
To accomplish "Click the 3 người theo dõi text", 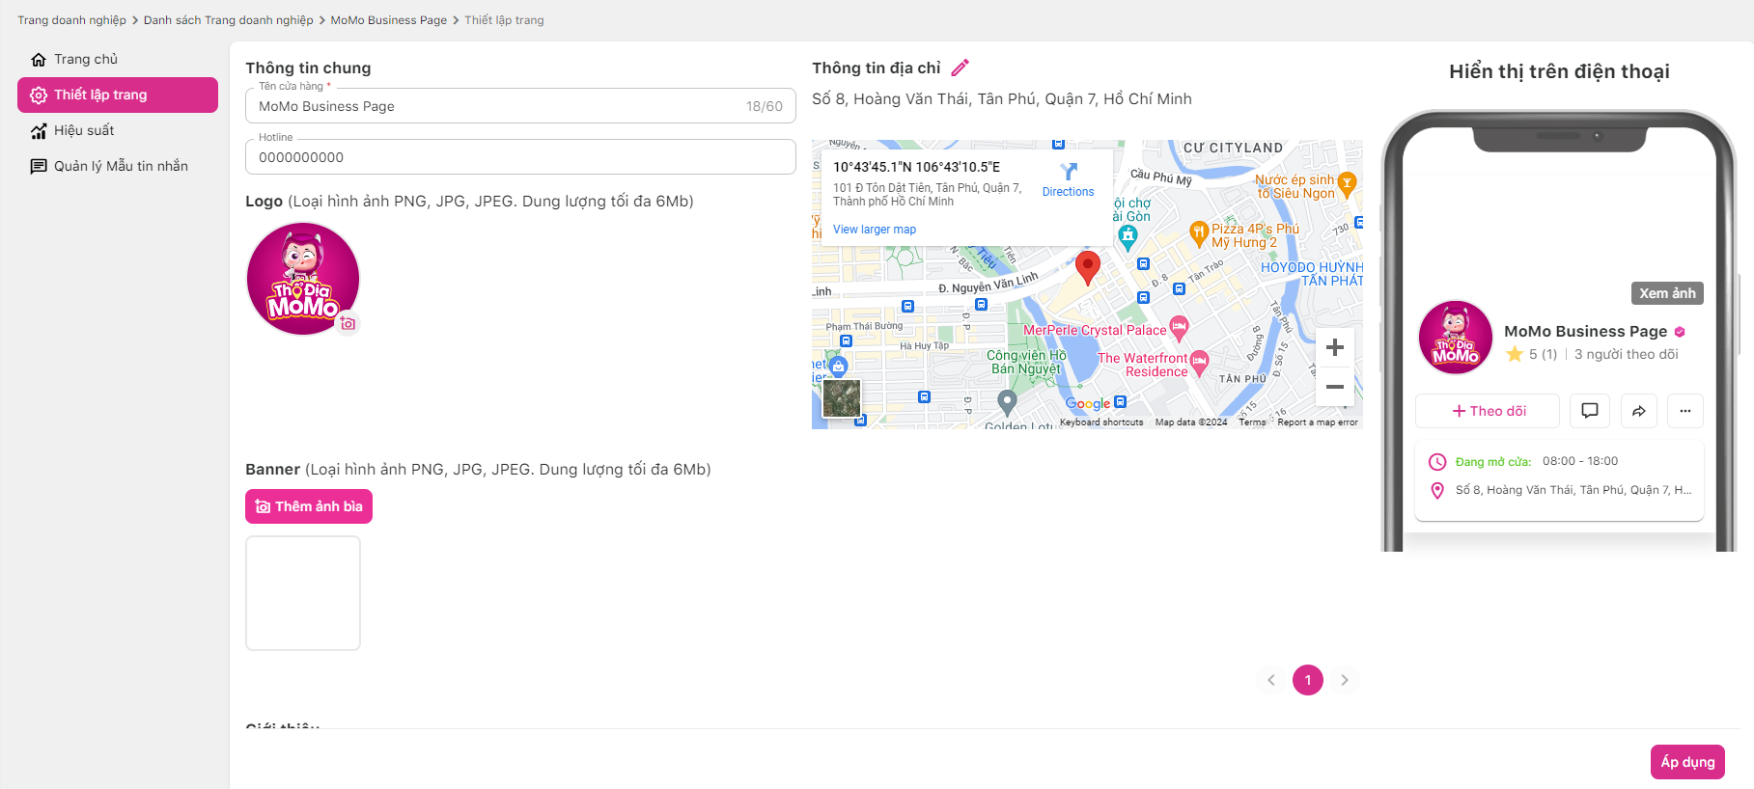I will [x=1627, y=354].
